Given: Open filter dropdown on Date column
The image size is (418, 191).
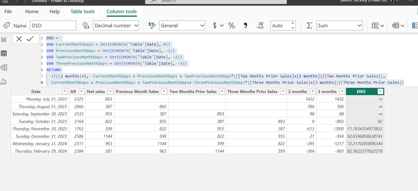Looking at the screenshot, I should point(65,92).
